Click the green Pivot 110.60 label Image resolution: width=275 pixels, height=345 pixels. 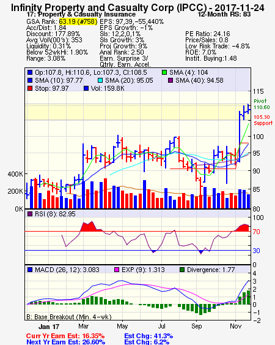[262, 104]
